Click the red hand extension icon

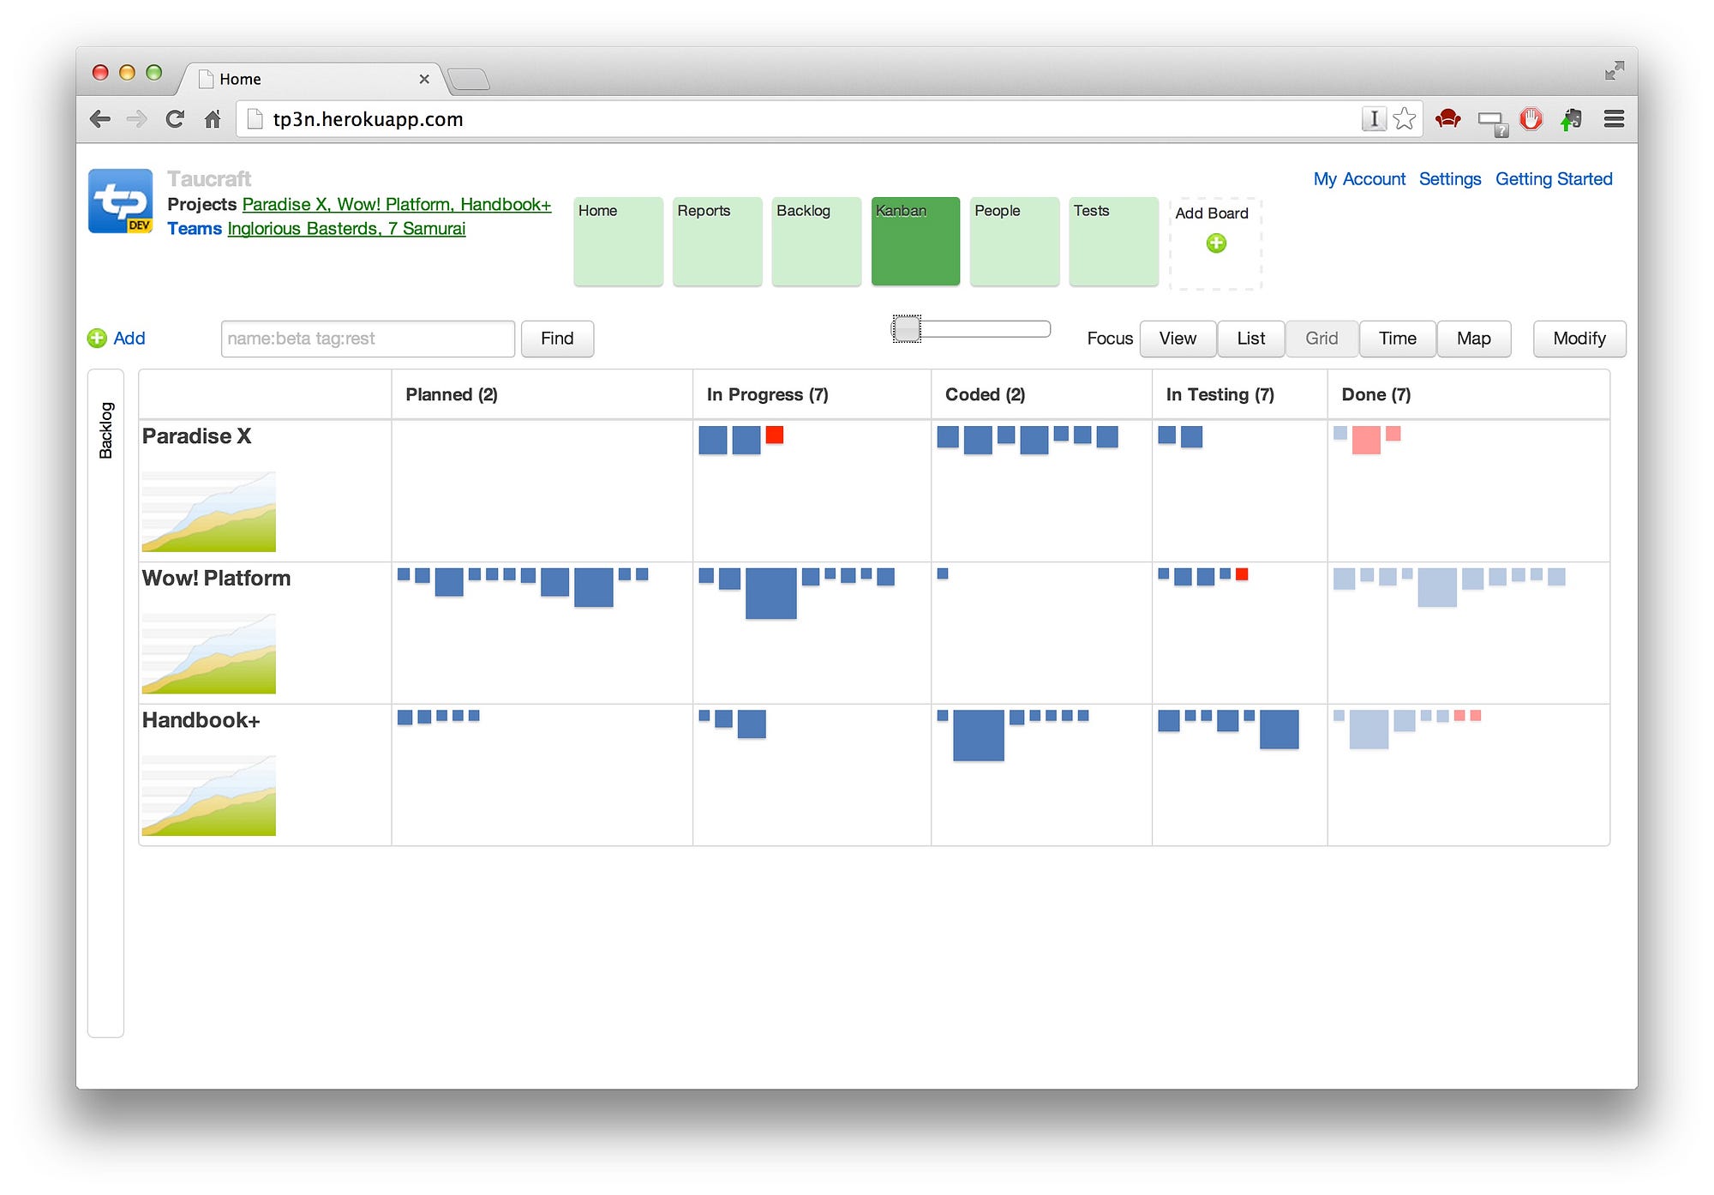point(1531,119)
